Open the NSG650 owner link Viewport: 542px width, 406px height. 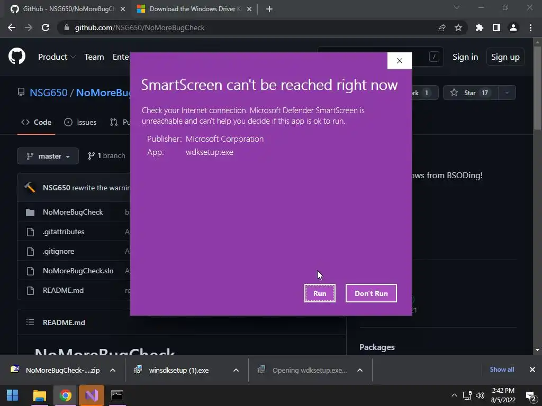click(48, 93)
